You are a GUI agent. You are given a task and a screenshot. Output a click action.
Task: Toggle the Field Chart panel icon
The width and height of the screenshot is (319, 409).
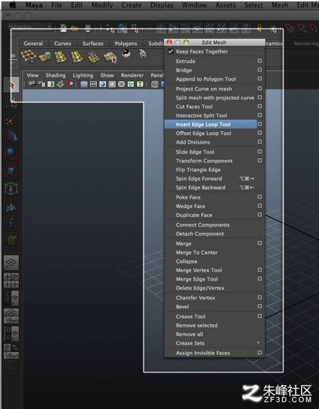tap(122, 84)
